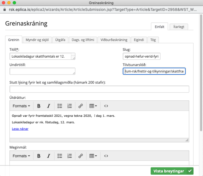The width and height of the screenshot is (203, 176).
Task: Expand table menu in Útdráttur editor
Action: click(93, 106)
